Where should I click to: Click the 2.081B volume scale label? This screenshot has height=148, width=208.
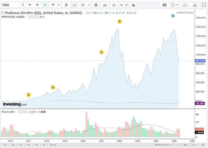(x=199, y=129)
